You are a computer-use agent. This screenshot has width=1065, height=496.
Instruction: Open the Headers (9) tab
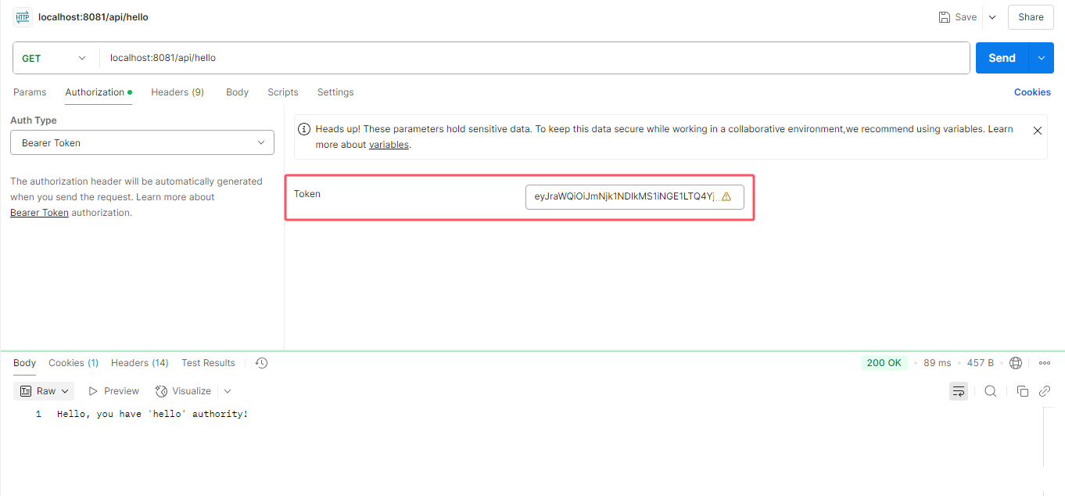click(177, 92)
